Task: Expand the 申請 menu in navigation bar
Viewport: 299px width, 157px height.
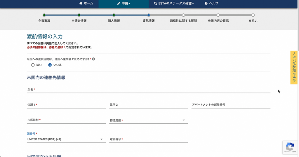Action: (124, 4)
